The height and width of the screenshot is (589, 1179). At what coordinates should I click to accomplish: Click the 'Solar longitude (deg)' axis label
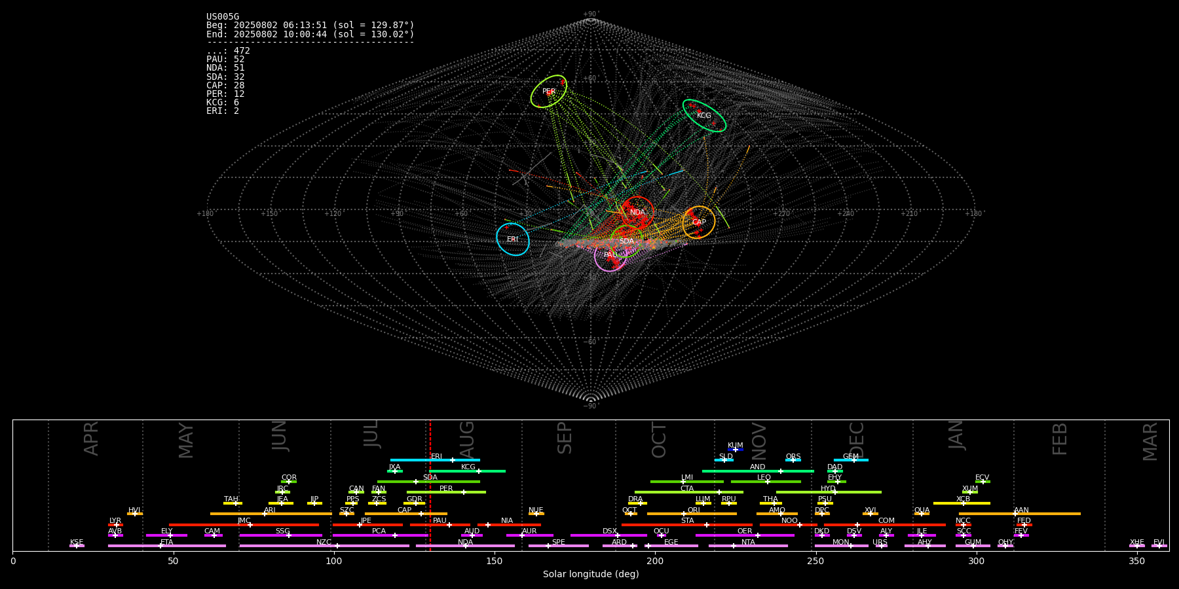click(591, 574)
